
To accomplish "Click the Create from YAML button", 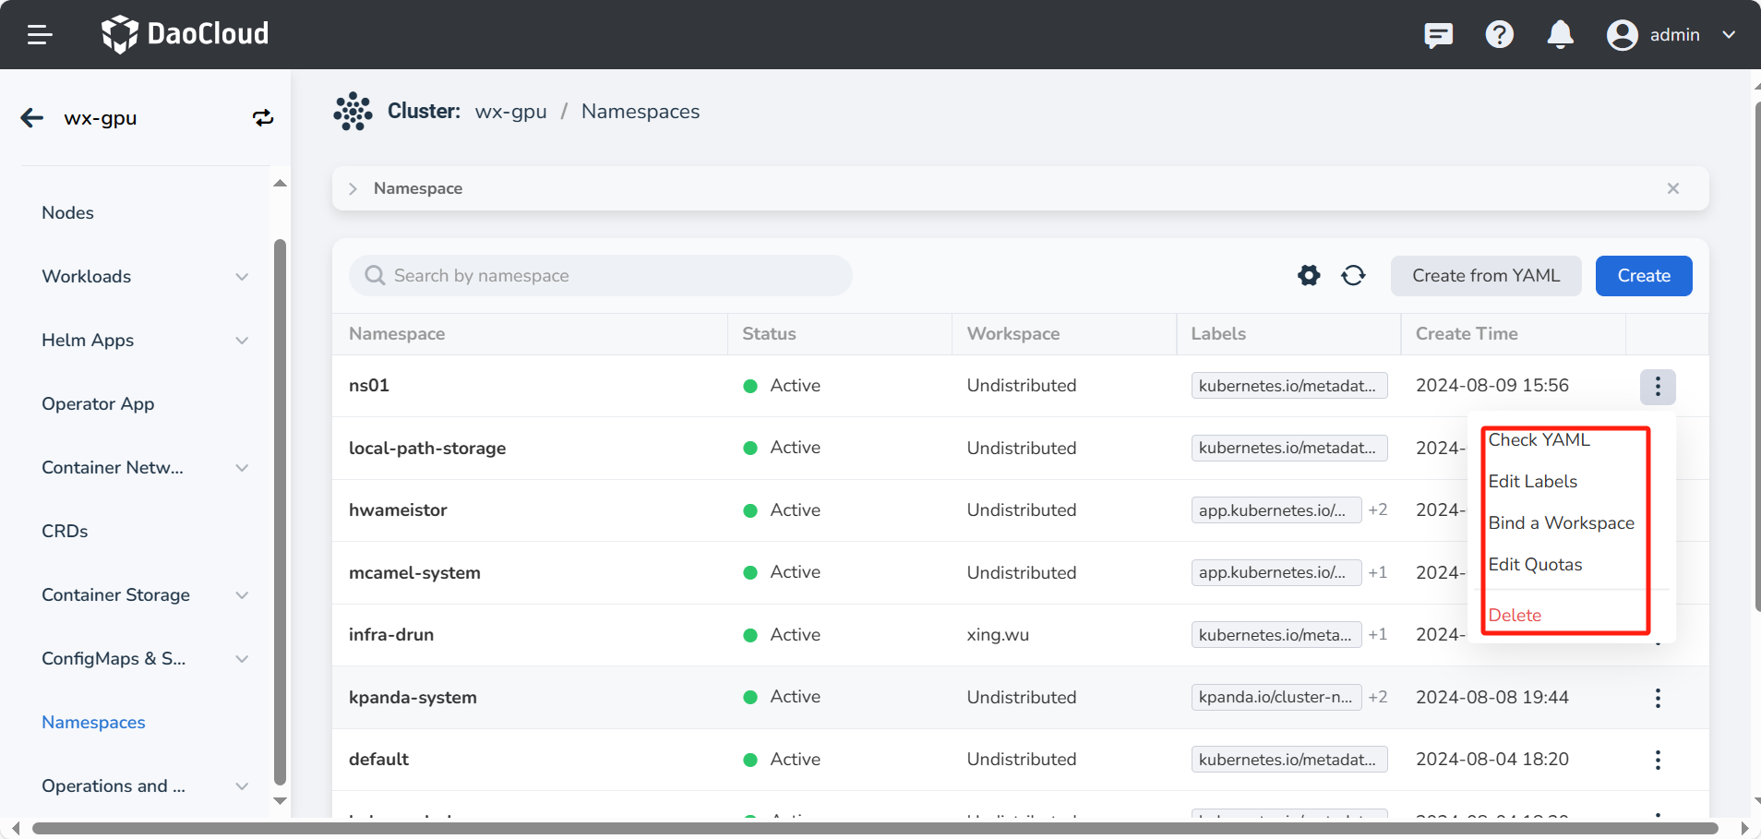I will coord(1485,276).
